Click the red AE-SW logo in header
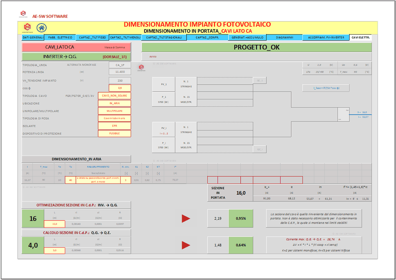This screenshot has width=396, height=280. [x=27, y=28]
